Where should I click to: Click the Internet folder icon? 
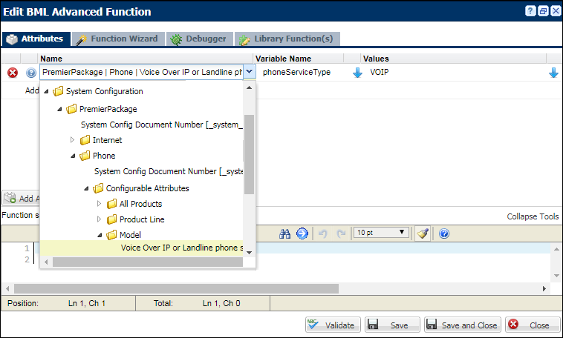pyautogui.click(x=85, y=140)
